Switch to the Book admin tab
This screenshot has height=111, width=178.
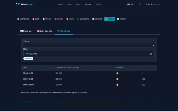(36, 19)
